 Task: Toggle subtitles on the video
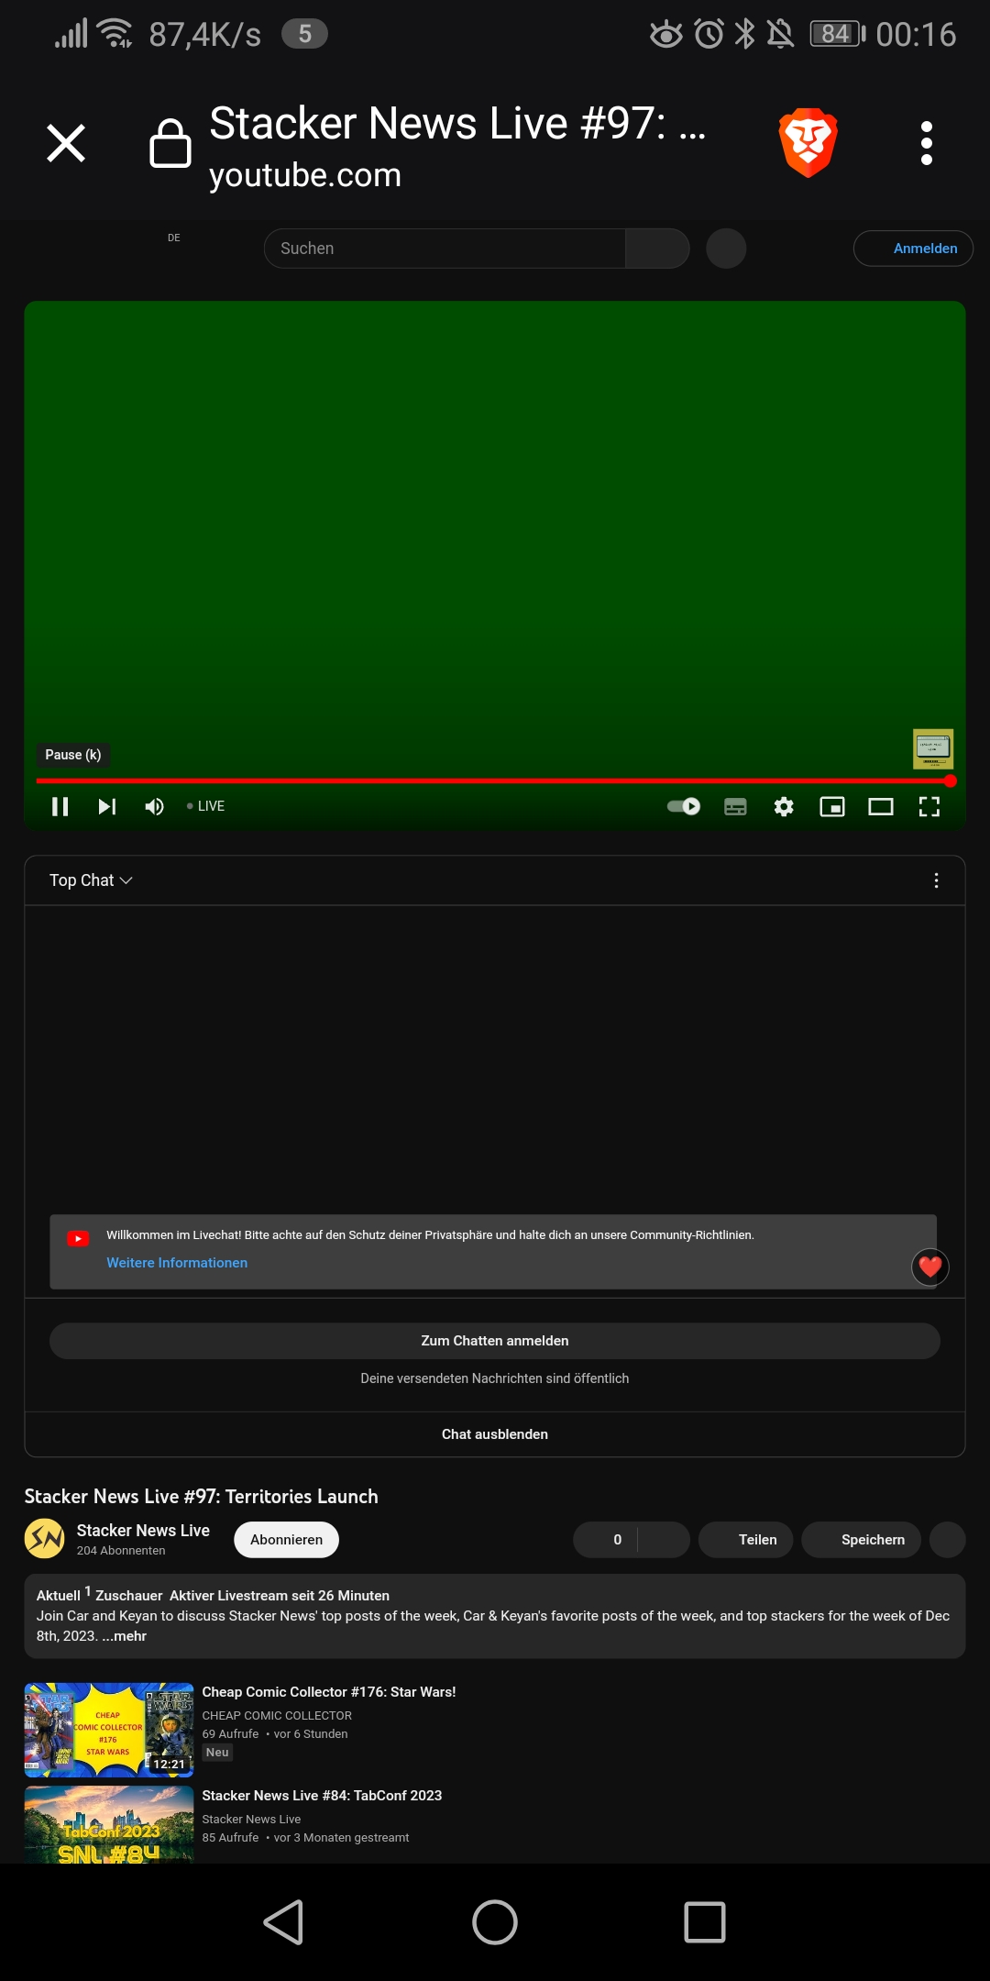click(735, 806)
